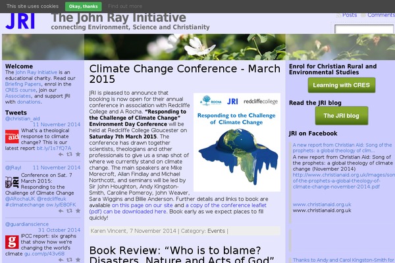The height and width of the screenshot is (263, 395).
Task: Download the conference leaflet pdf link
Action: [178, 208]
